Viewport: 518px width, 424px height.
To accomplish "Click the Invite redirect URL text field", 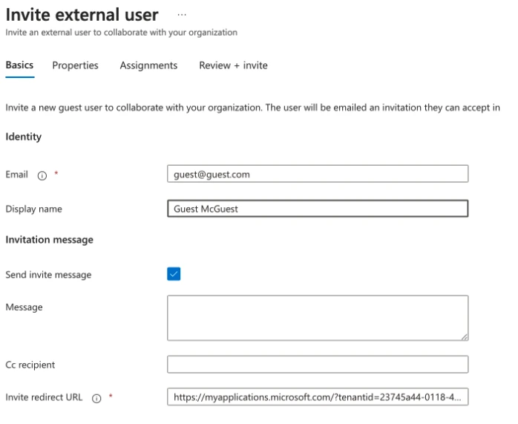I will click(x=318, y=397).
